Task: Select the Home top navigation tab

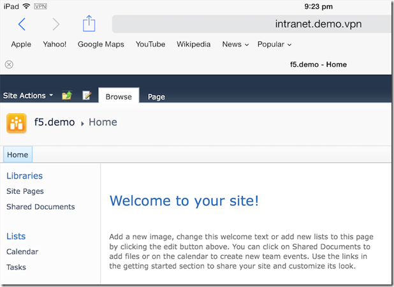Action: click(18, 154)
